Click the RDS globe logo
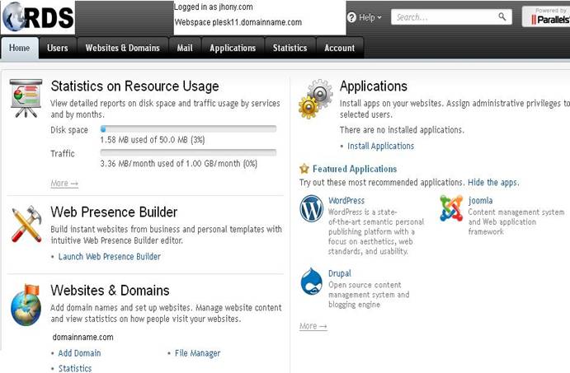 point(38,17)
